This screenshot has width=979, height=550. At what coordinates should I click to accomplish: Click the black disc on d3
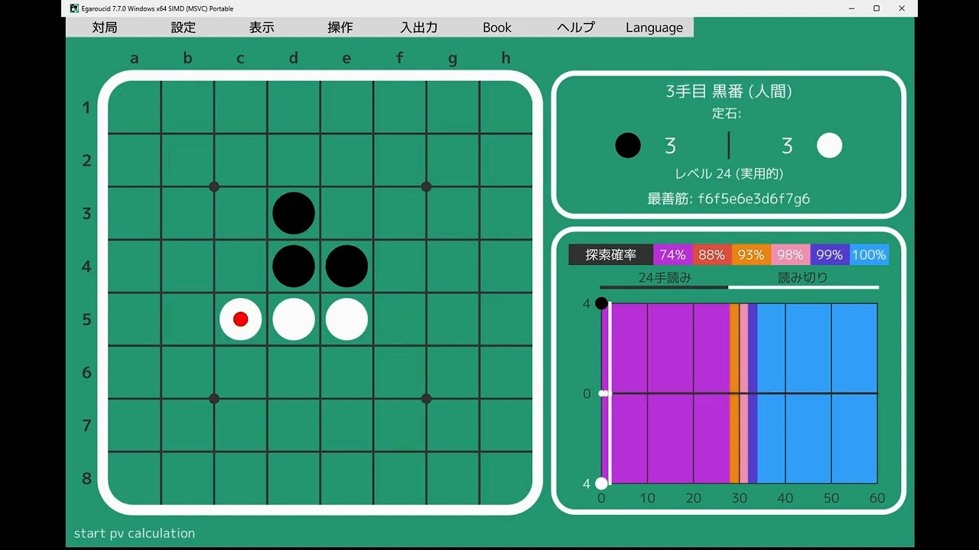(x=294, y=213)
